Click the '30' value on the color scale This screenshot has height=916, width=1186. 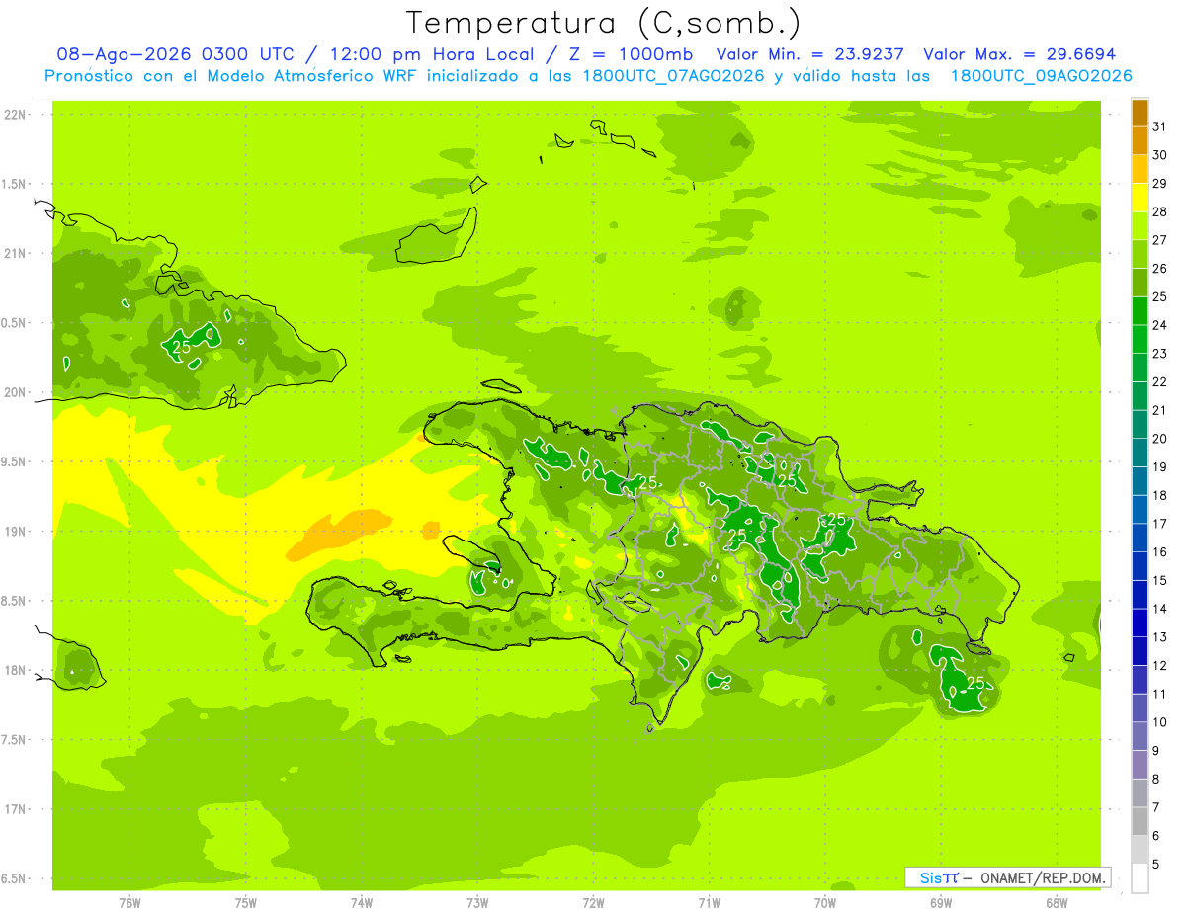coord(1159,155)
